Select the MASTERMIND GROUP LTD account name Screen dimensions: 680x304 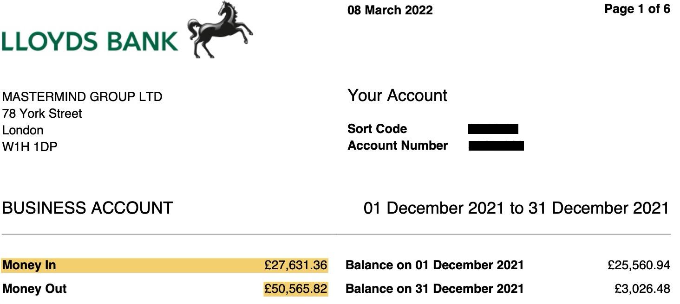click(x=82, y=97)
